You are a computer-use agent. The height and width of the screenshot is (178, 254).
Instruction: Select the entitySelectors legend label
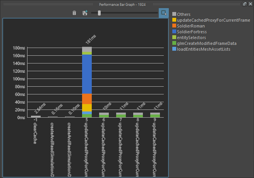coord(192,38)
